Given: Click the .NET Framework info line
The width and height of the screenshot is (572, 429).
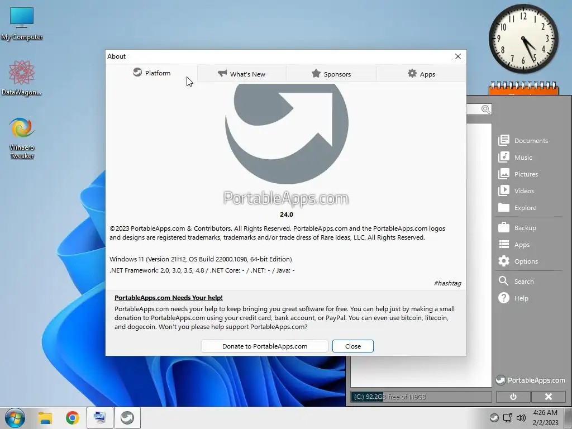Looking at the screenshot, I should [202, 271].
